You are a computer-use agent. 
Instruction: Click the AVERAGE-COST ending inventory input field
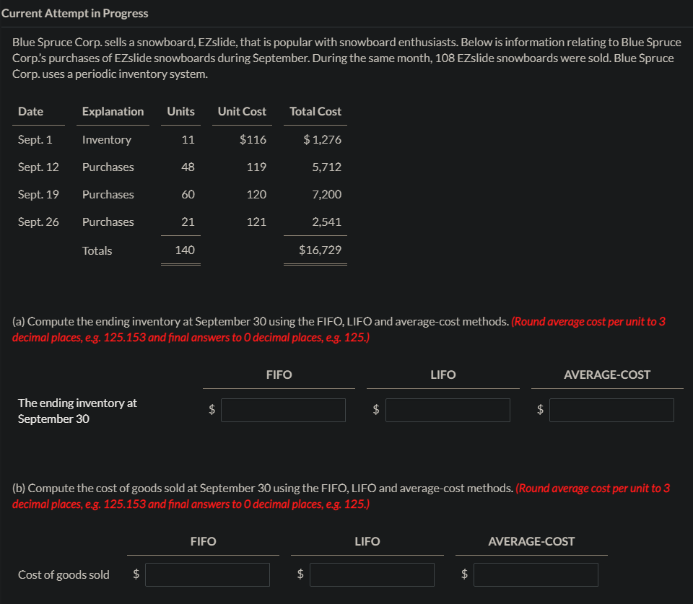pyautogui.click(x=611, y=410)
